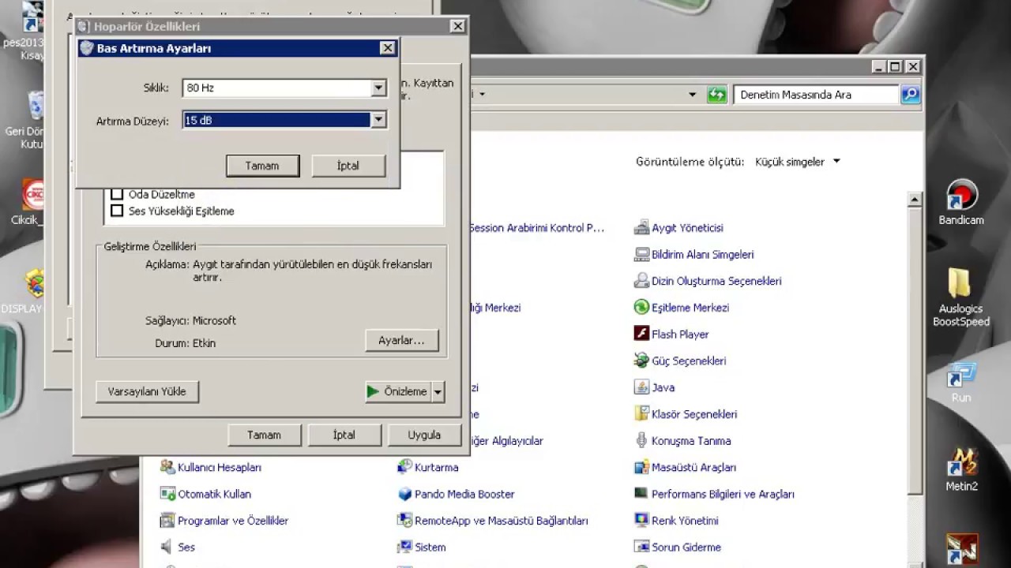
Task: Click the Önizleme play button
Action: [397, 391]
